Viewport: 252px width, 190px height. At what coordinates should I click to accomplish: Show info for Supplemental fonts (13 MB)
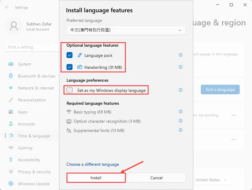pyautogui.click(x=180, y=130)
